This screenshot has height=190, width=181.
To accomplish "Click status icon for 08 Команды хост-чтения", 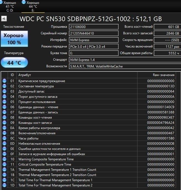I will [4, 117].
